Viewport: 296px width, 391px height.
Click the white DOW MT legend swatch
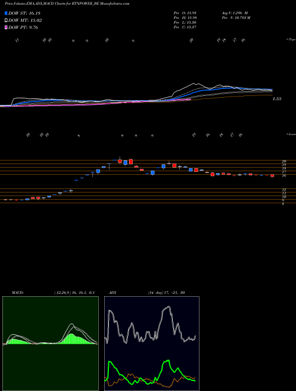[x=6, y=21]
